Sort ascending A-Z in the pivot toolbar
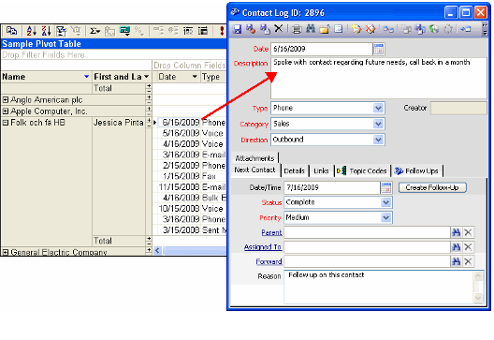 click(x=31, y=31)
